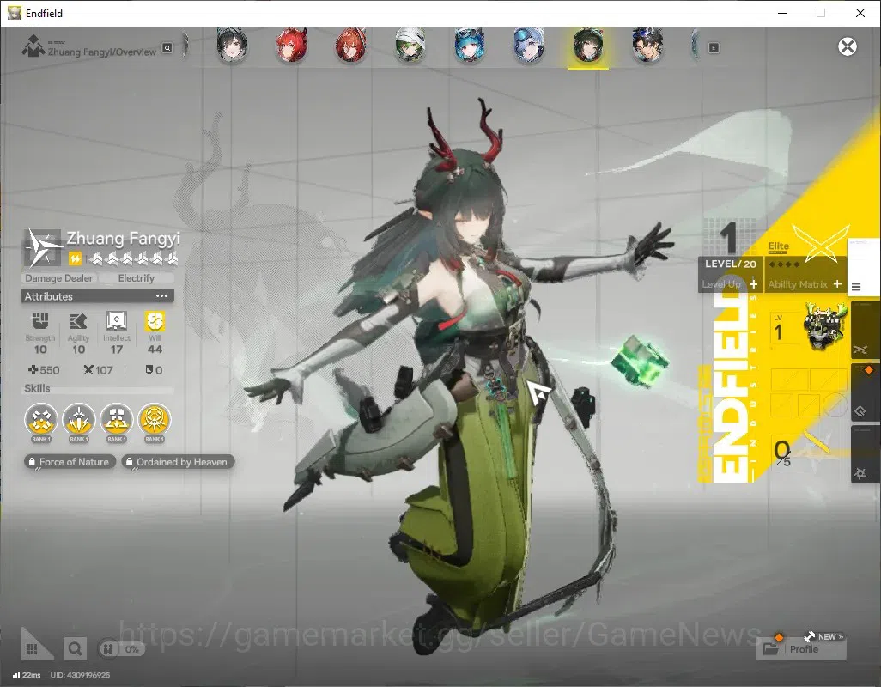Click the highlighted Will attribute icon
The image size is (881, 687).
click(155, 321)
